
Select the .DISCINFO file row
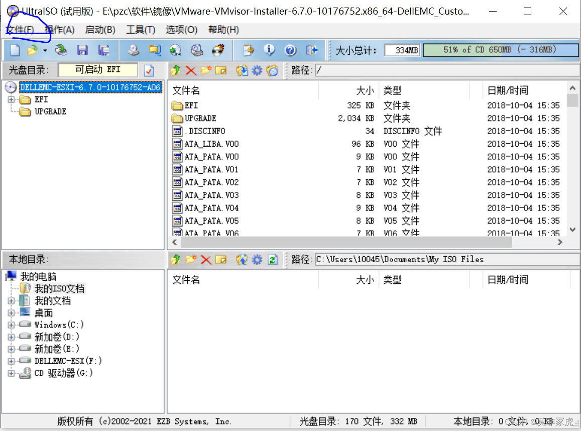[367, 131]
